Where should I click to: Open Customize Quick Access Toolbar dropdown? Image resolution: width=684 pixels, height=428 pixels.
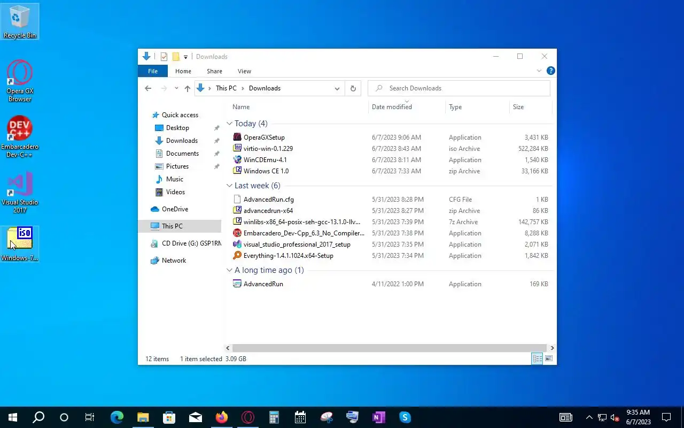tap(185, 57)
